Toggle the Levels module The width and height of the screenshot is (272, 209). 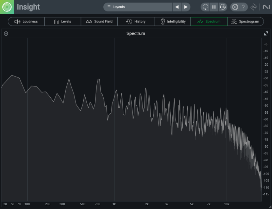coord(63,21)
